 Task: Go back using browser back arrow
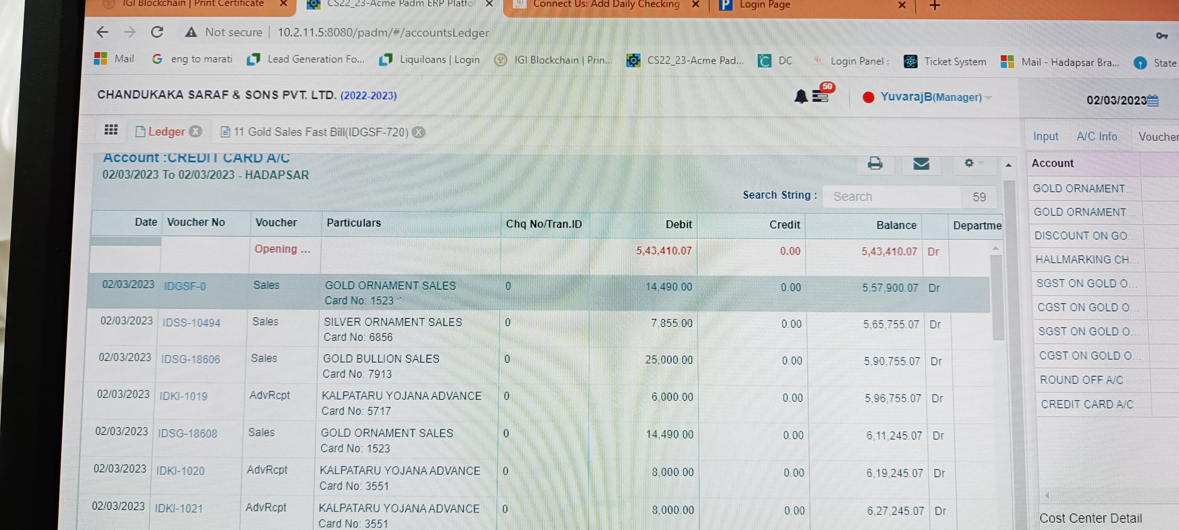(103, 32)
